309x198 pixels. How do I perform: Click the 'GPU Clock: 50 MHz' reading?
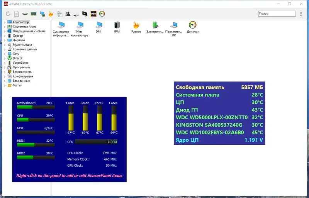tap(92, 166)
